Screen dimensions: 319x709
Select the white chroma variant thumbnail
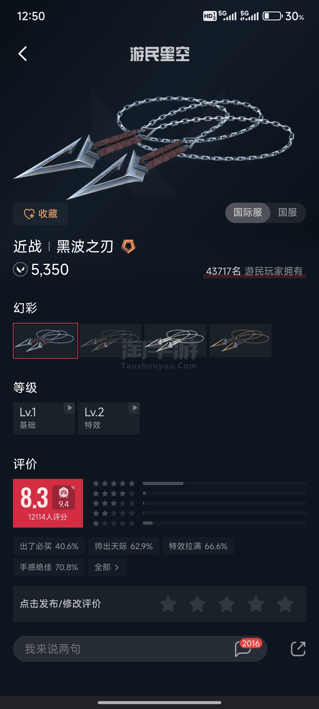(175, 341)
